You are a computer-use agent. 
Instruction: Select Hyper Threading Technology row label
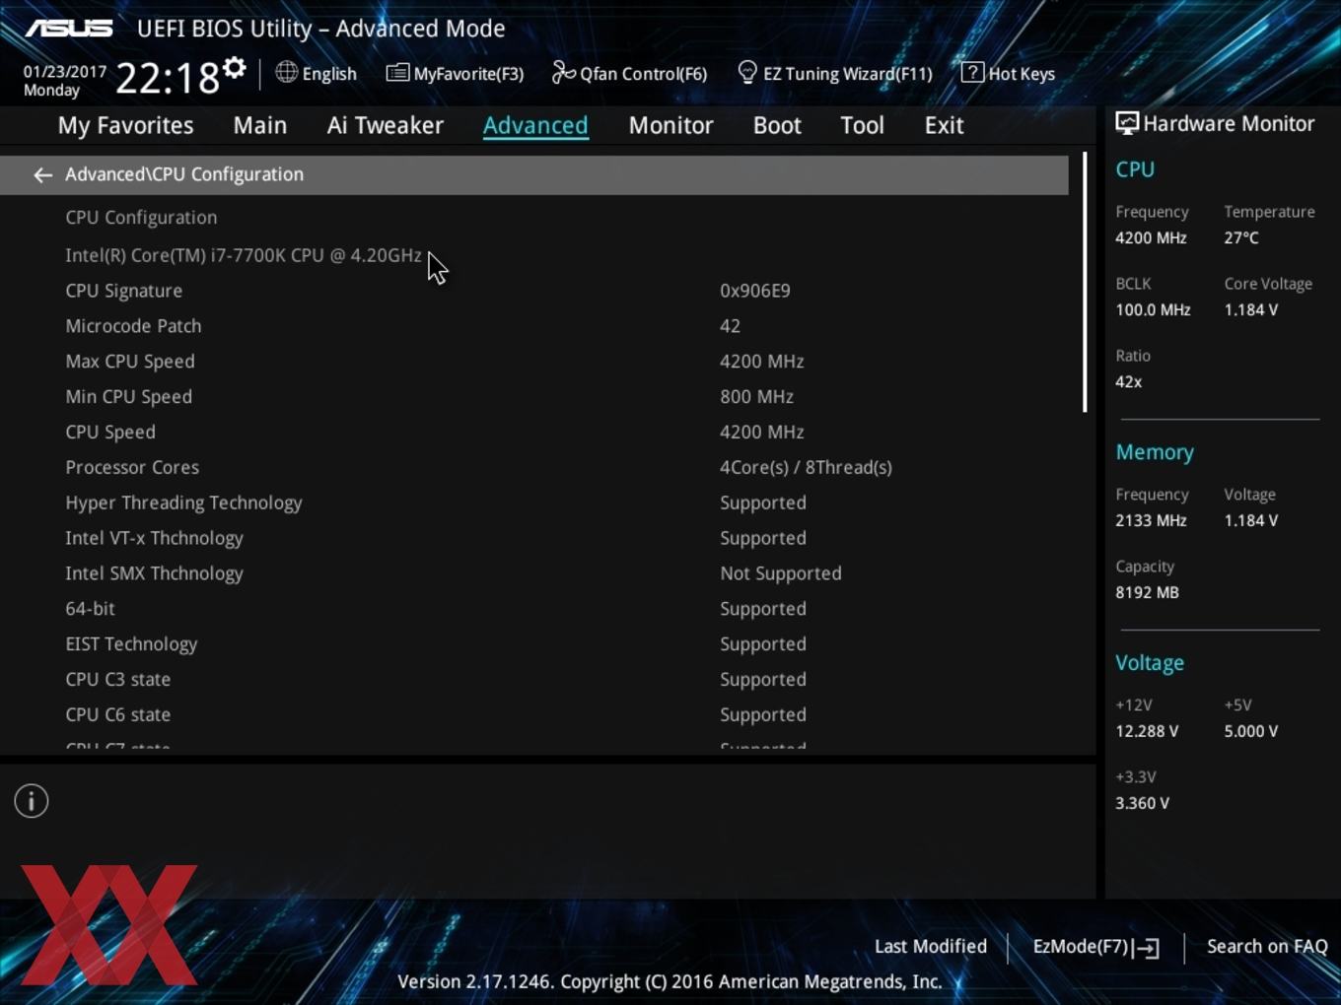tap(183, 502)
